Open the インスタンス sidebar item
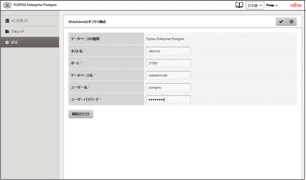306x180 pixels. 30,21
